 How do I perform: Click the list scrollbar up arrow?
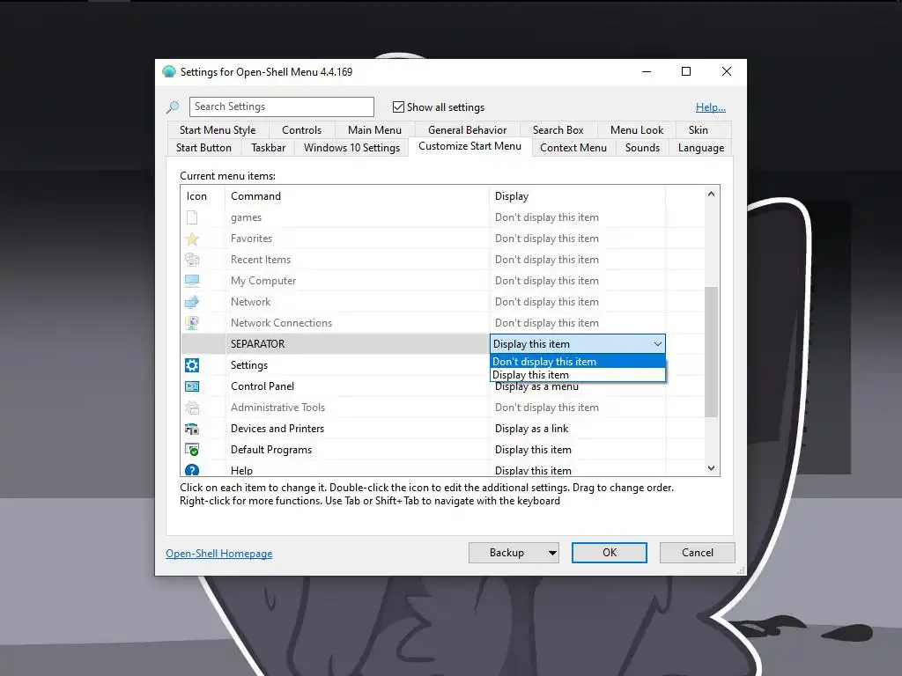[712, 194]
